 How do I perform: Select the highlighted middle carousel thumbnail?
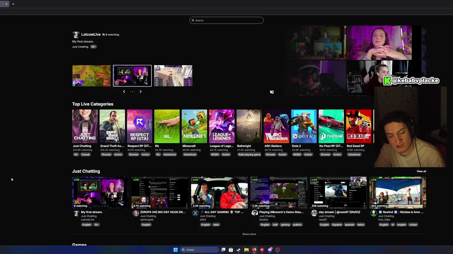132,76
